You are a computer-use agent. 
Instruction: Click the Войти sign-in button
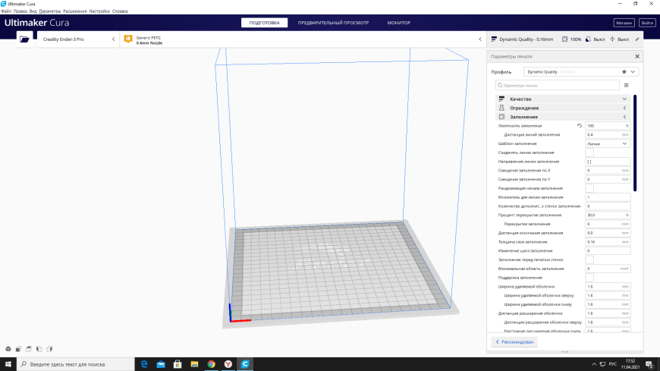(x=647, y=23)
